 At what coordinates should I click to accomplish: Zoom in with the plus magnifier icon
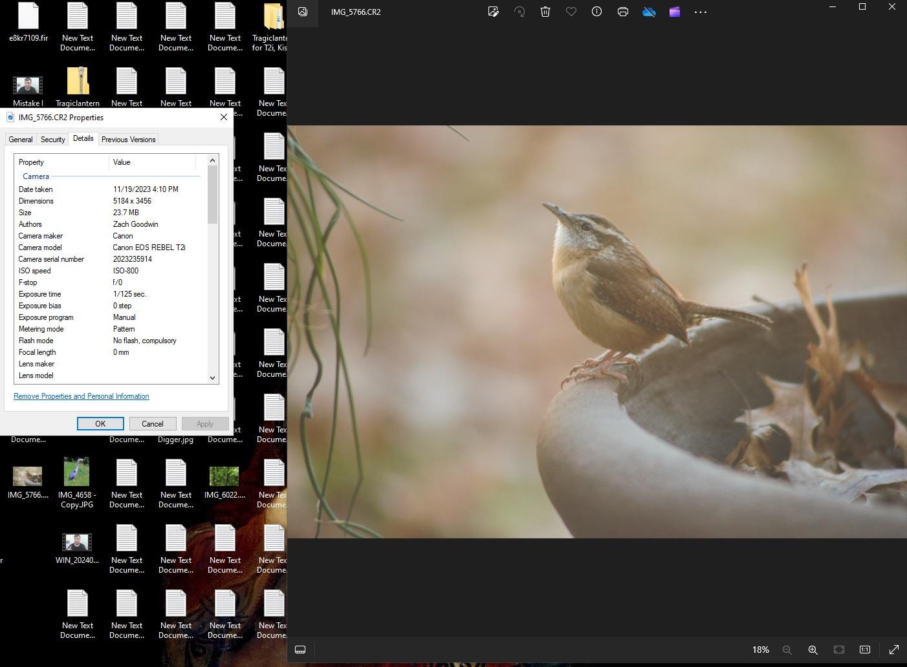pos(813,650)
